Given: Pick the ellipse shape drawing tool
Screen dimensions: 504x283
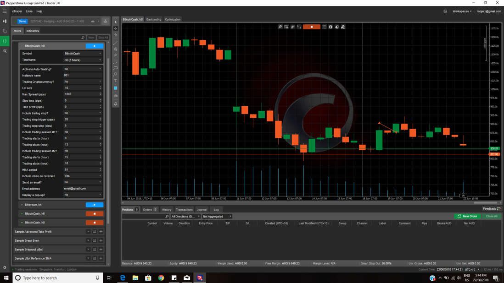Looking at the screenshot, I should (116, 74).
